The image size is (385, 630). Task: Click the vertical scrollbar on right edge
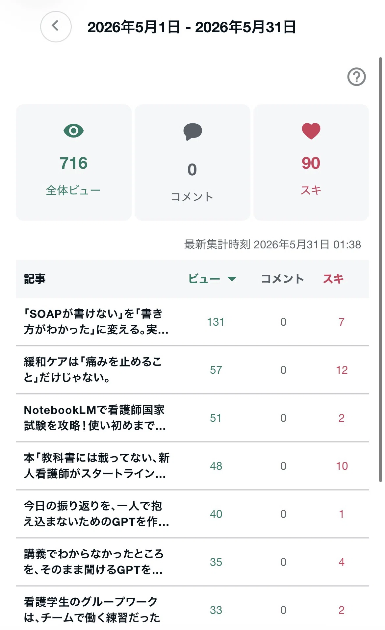click(x=380, y=269)
